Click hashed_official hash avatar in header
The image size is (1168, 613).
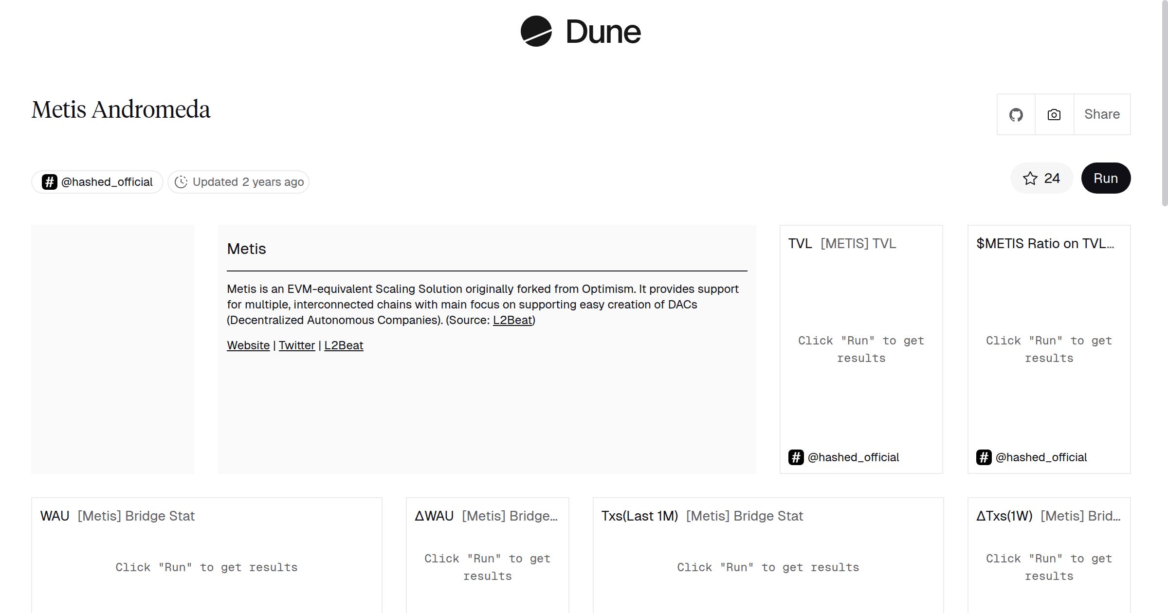(x=49, y=182)
